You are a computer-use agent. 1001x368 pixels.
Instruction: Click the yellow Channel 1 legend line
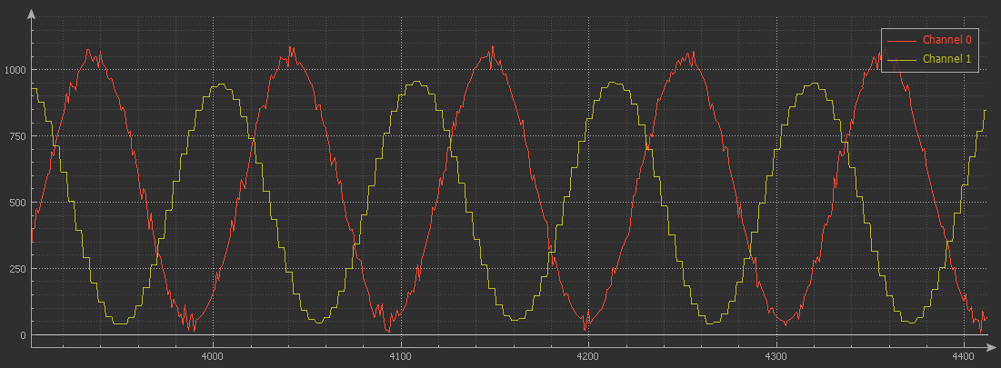[901, 60]
